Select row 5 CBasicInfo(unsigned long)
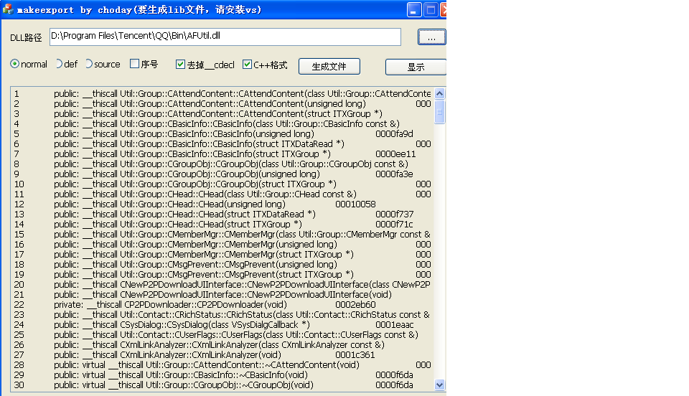The image size is (689, 396). pyautogui.click(x=222, y=134)
